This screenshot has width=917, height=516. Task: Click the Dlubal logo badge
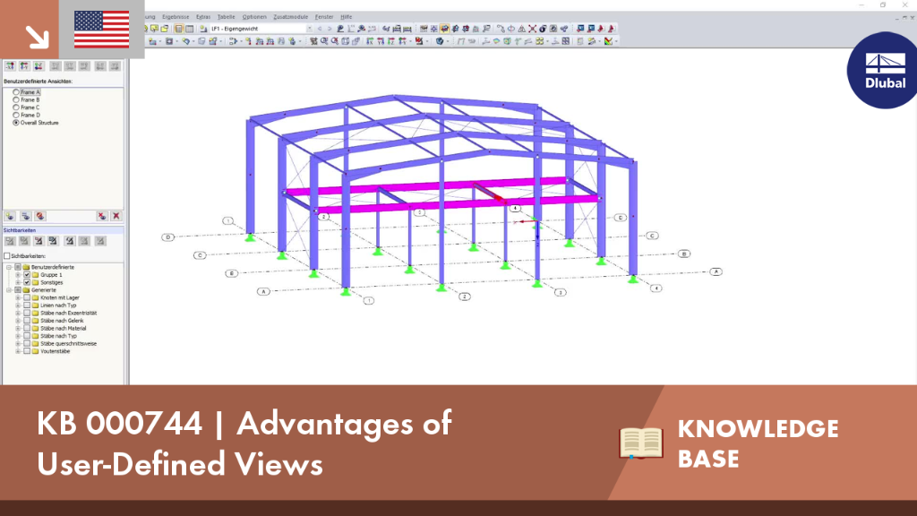pyautogui.click(x=882, y=70)
